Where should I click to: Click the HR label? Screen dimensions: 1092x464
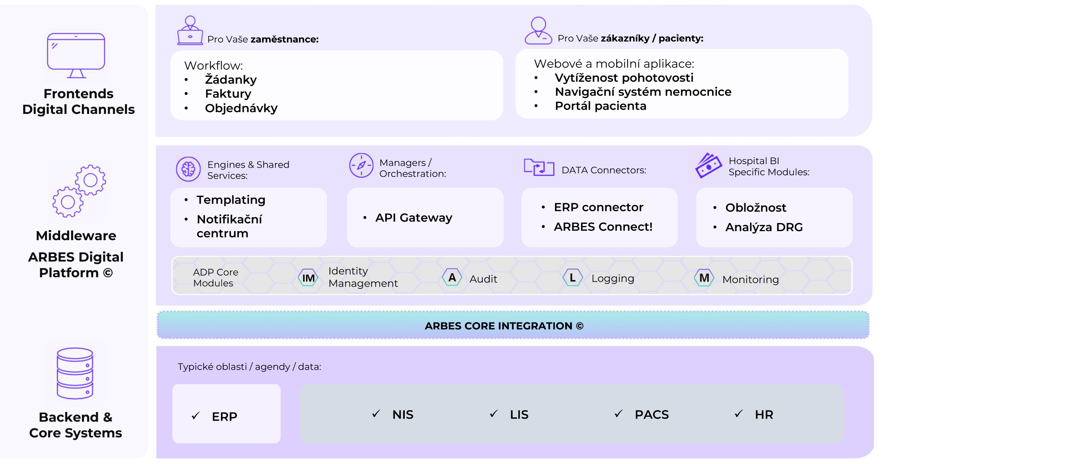(x=764, y=415)
